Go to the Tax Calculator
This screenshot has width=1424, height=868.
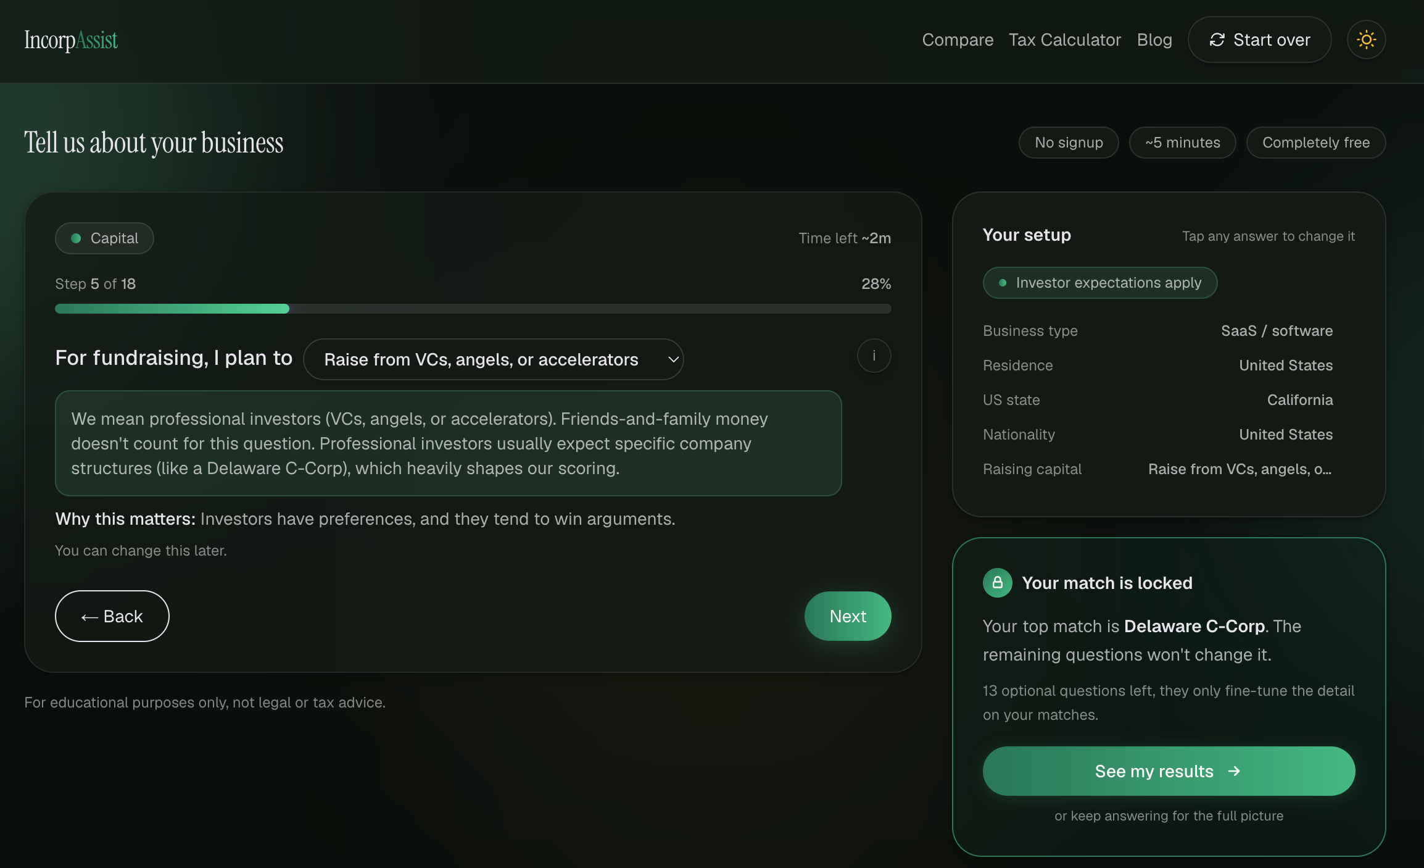point(1064,40)
